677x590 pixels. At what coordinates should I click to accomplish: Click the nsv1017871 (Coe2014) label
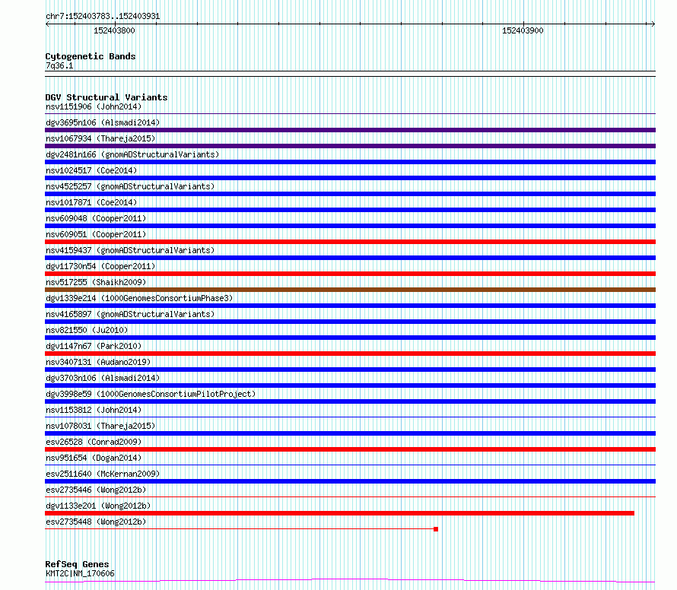[x=91, y=202]
